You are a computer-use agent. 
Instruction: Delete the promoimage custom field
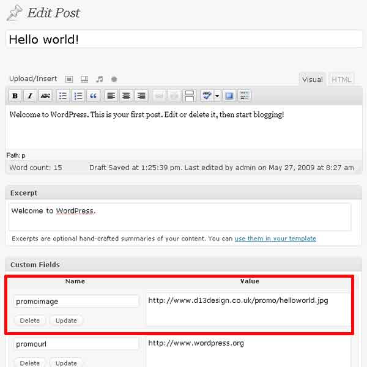pyautogui.click(x=29, y=321)
